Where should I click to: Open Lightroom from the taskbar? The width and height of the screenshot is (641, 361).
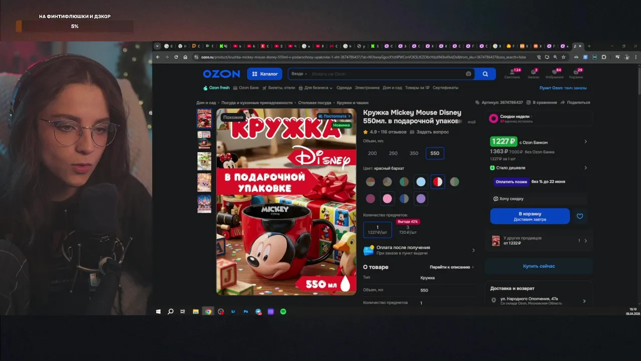pyautogui.click(x=233, y=311)
